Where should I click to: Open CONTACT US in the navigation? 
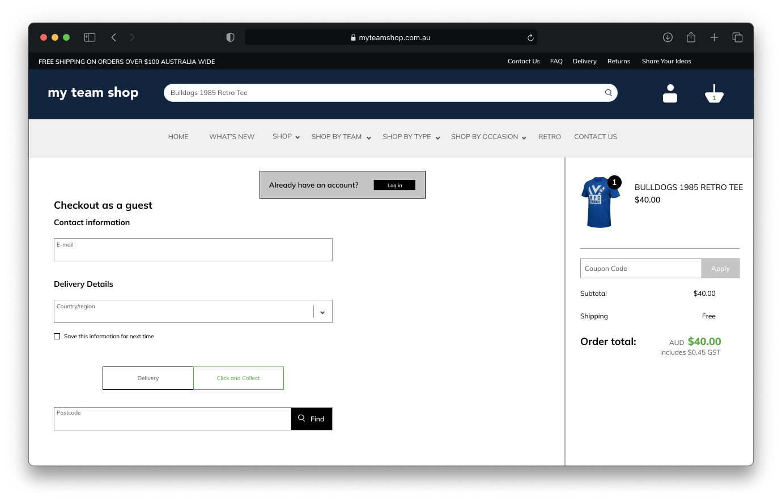pyautogui.click(x=596, y=137)
